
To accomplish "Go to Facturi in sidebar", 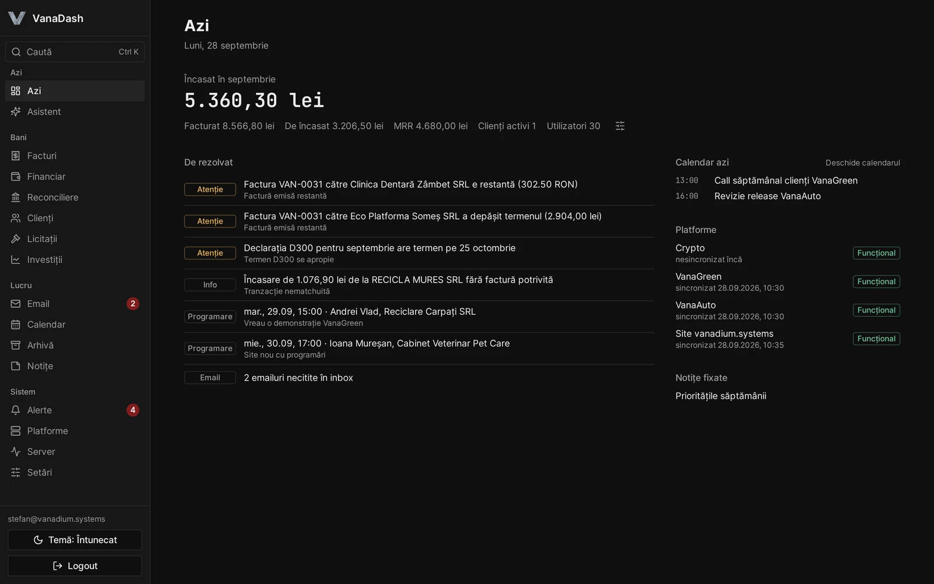I will 75,156.
